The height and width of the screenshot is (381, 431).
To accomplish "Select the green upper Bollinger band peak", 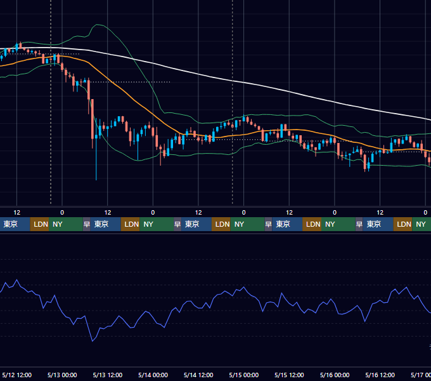I will point(97,25).
